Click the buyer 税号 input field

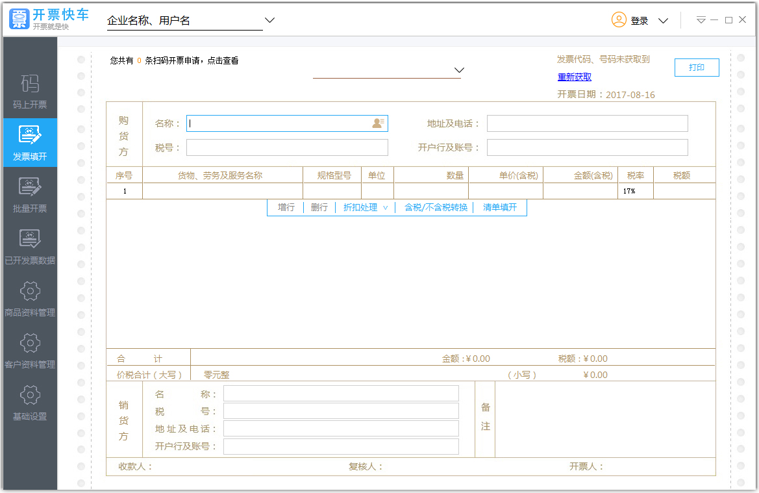[x=287, y=147]
